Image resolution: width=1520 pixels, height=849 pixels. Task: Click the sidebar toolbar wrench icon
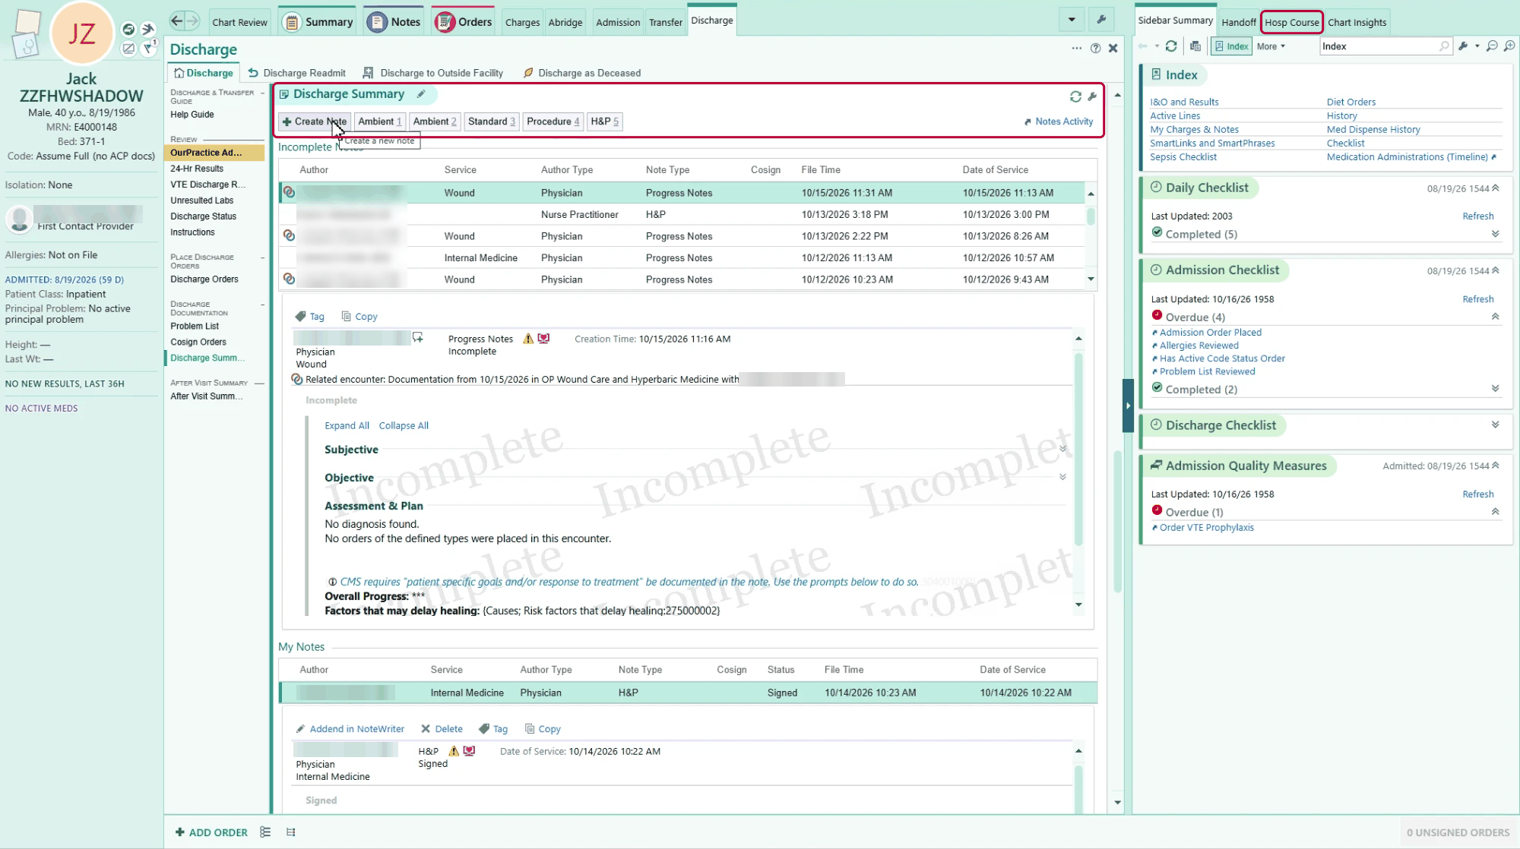click(x=1463, y=46)
